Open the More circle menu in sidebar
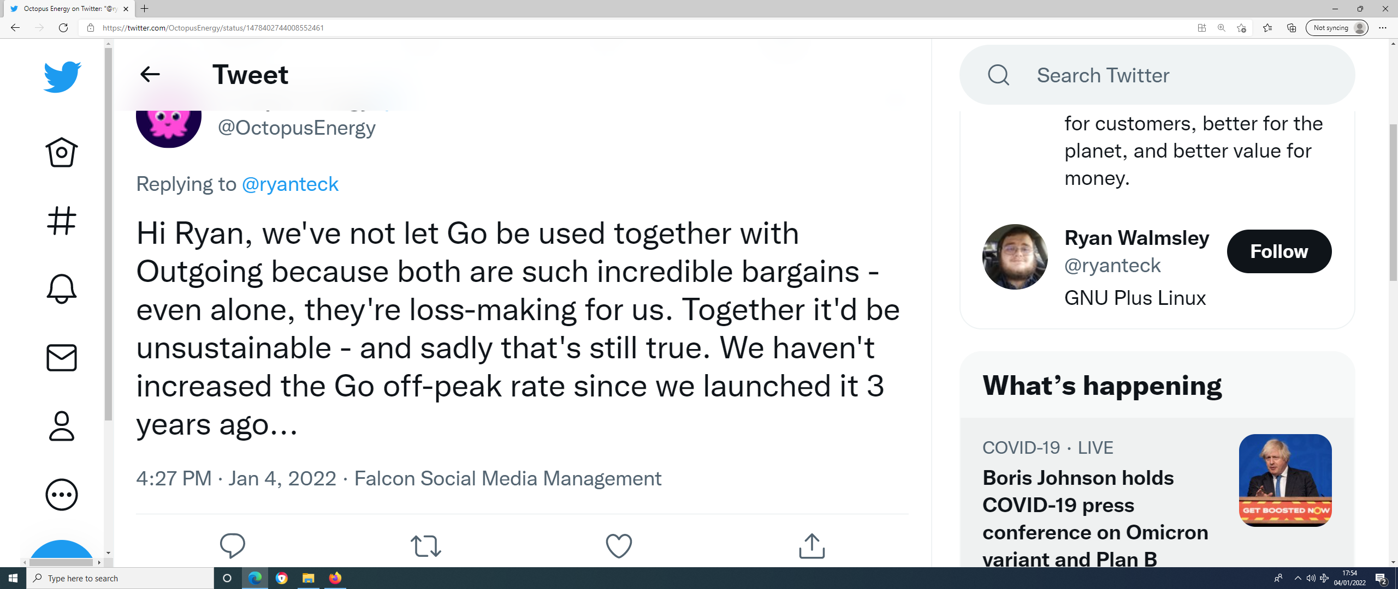Viewport: 1398px width, 589px height. pyautogui.click(x=62, y=495)
